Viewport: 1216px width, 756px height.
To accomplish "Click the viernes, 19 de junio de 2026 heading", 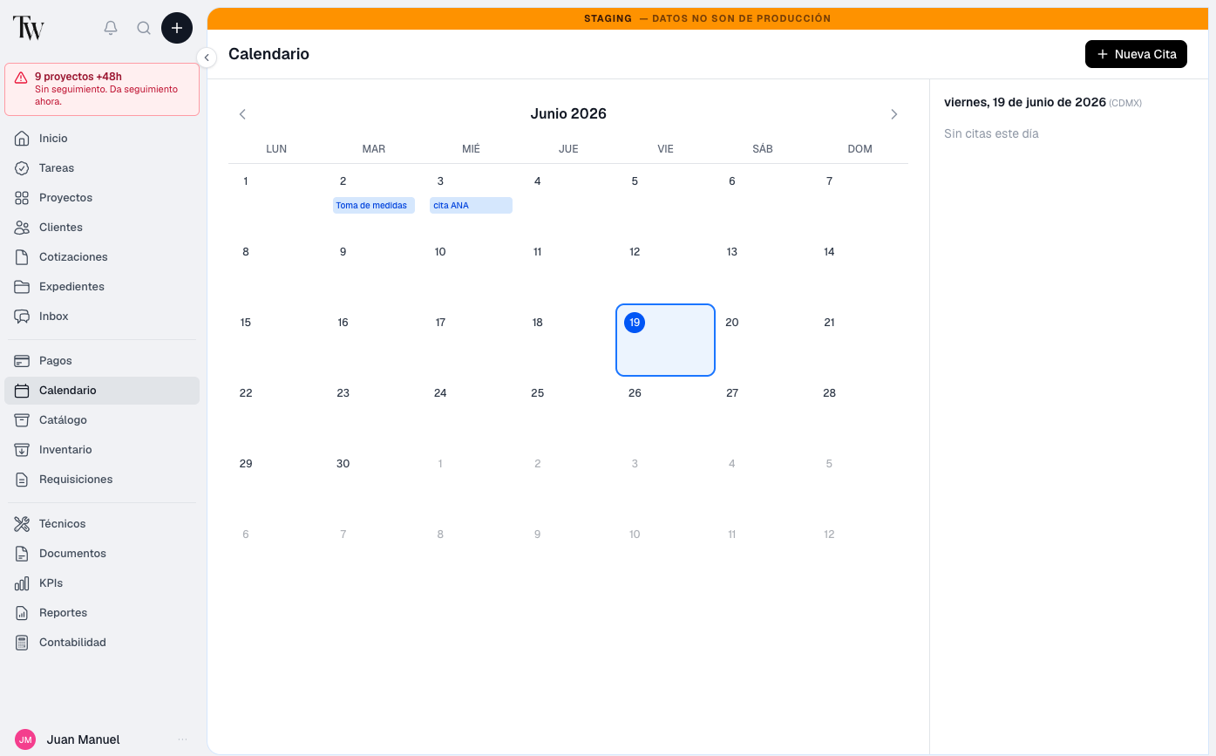I will pyautogui.click(x=1025, y=102).
